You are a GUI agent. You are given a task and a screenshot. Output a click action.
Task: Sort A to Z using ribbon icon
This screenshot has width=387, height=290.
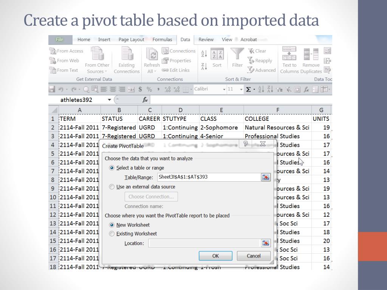204,53
